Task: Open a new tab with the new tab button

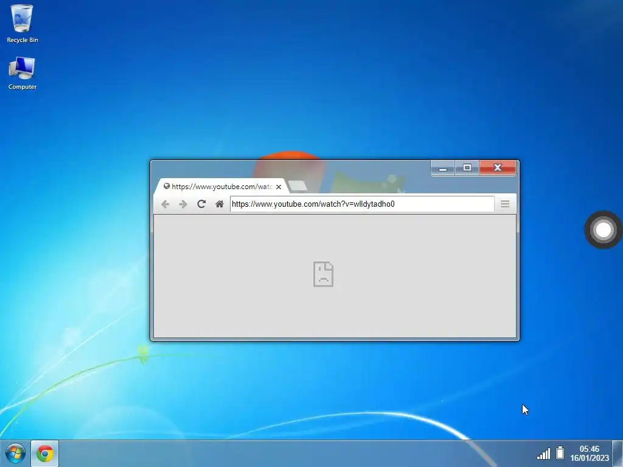Action: point(297,185)
